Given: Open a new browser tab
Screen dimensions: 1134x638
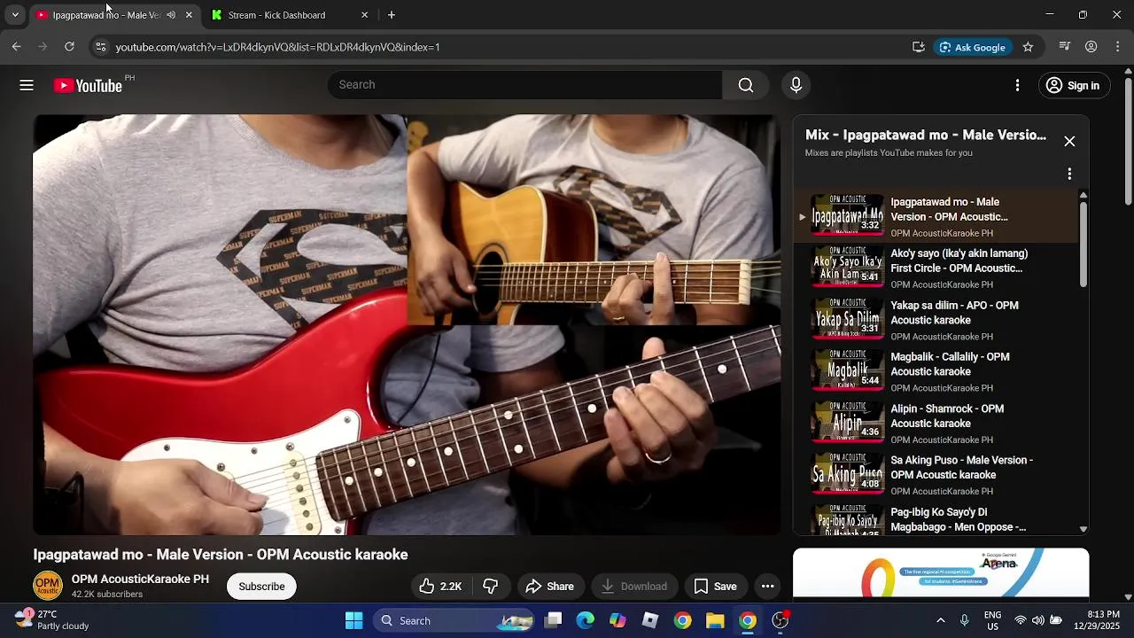Looking at the screenshot, I should [392, 15].
